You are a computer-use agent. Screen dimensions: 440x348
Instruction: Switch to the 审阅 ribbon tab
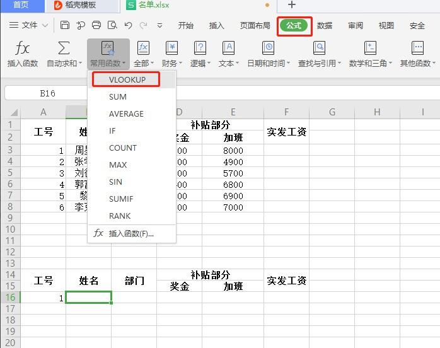pyautogui.click(x=356, y=26)
